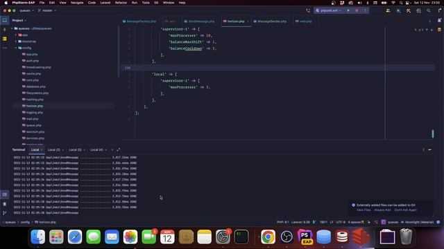Image resolution: width=444 pixels, height=249 pixels.
Task: Click Always Add link in notification
Action: [382, 210]
